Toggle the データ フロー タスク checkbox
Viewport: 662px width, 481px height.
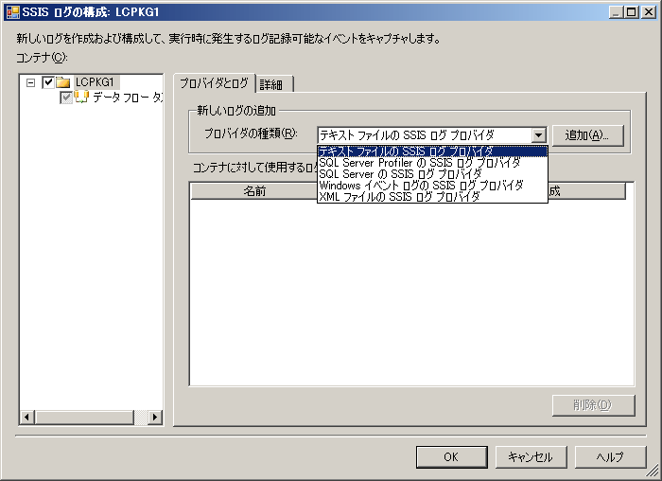(66, 98)
